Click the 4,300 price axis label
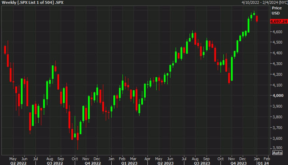Viewport: 288px width, 165px height. coord(277,64)
